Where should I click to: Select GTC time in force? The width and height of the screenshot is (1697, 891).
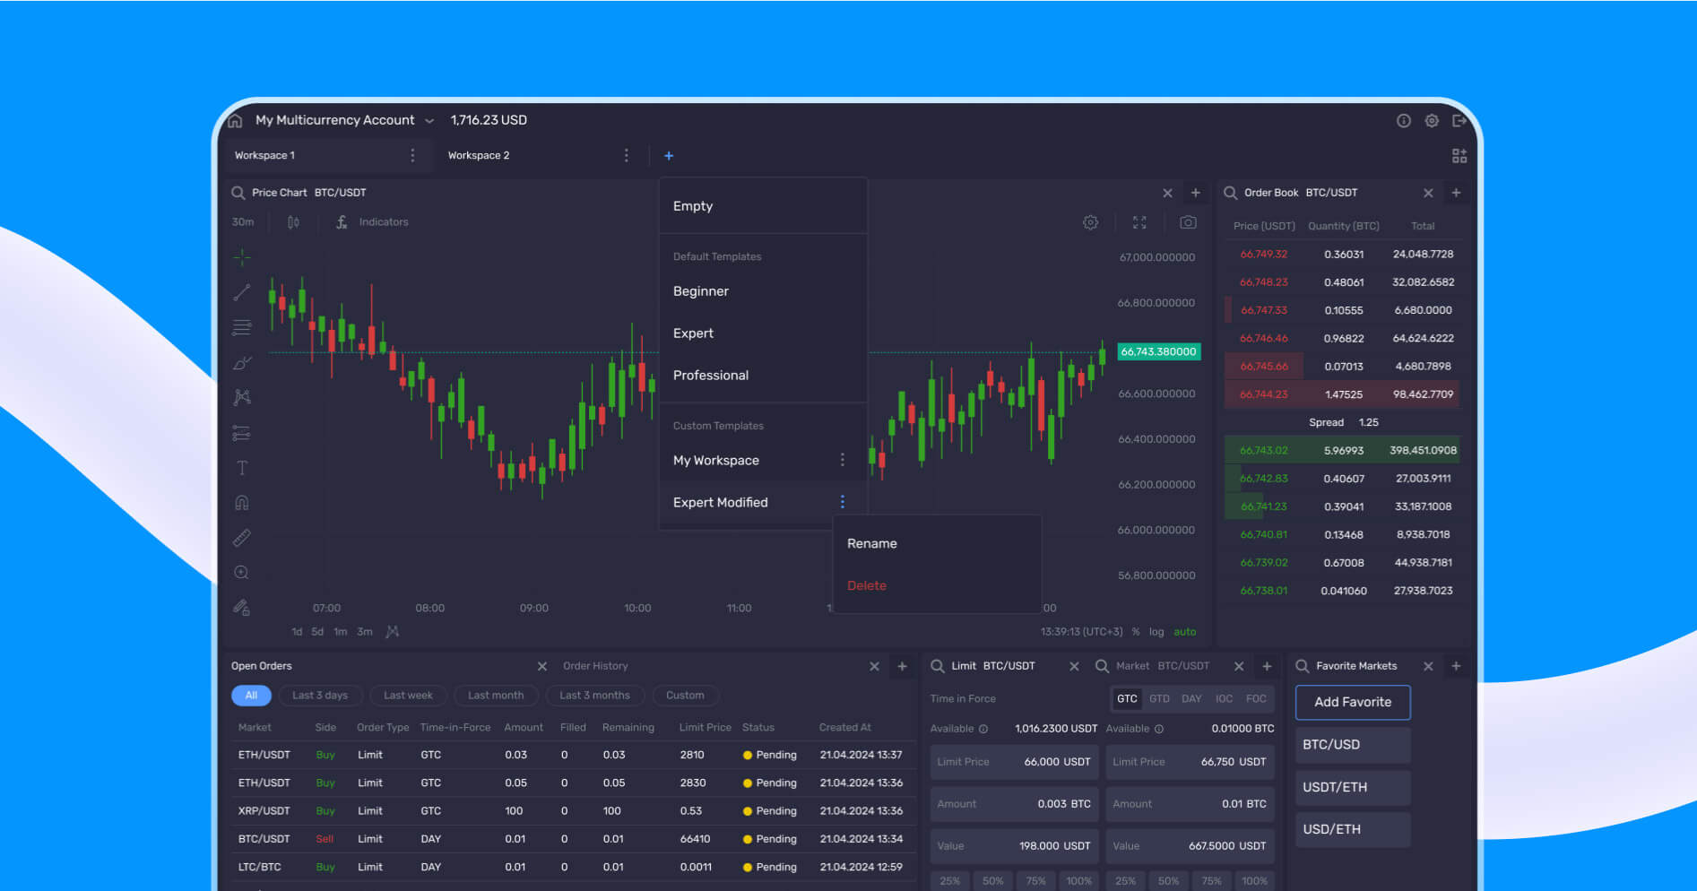coord(1127,699)
